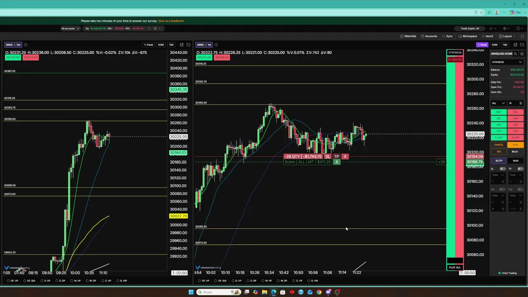The image size is (528, 297).
Task: Maximize the left chart panel
Action: (189, 45)
